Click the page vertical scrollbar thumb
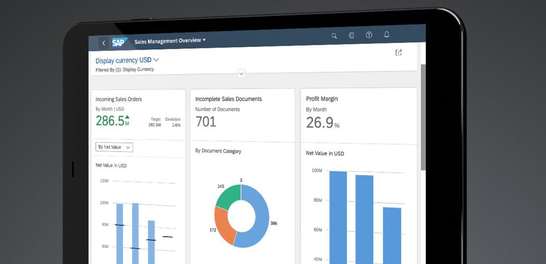 (x=423, y=117)
